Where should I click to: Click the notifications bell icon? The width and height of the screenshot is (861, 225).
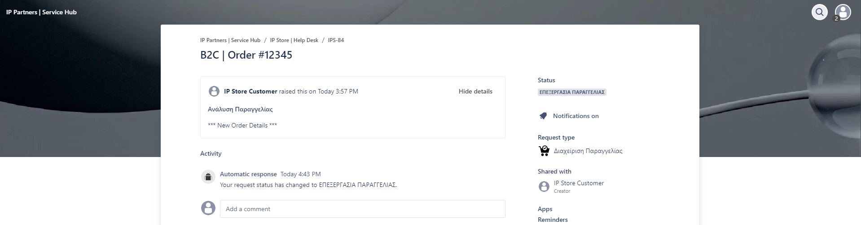point(543,116)
